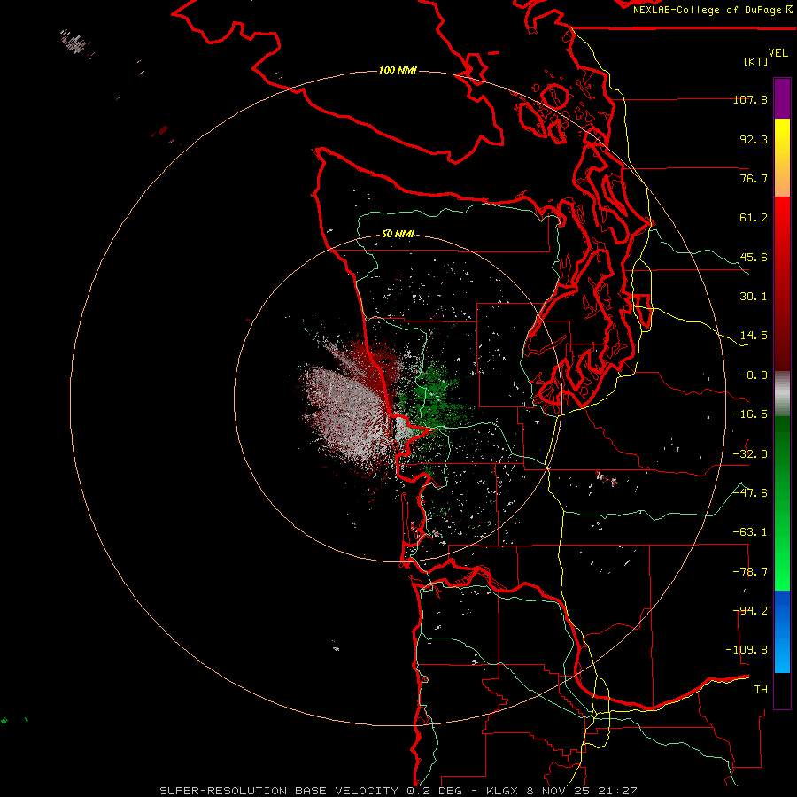This screenshot has width=797, height=797.
Task: Click the 45.6 velocity scale value
Action: pyautogui.click(x=754, y=257)
